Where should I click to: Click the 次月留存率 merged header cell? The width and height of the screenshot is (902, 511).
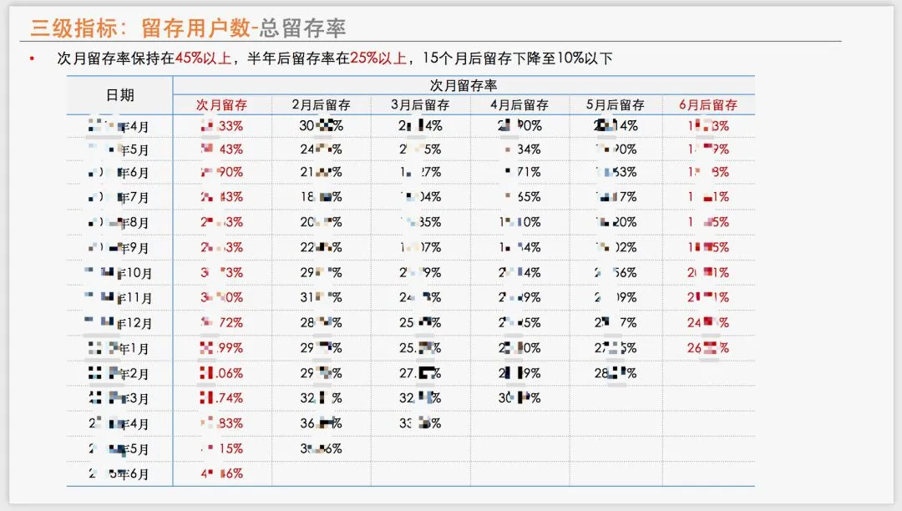pos(464,86)
